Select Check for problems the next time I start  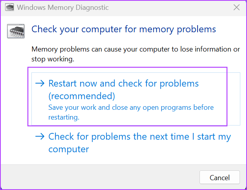(139, 137)
